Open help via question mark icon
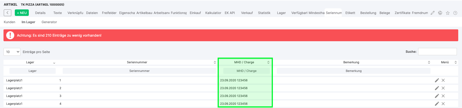Screen dimensions: 462x108 (455, 13)
